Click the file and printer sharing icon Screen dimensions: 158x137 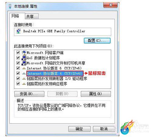pyautogui.click(x=24, y=63)
